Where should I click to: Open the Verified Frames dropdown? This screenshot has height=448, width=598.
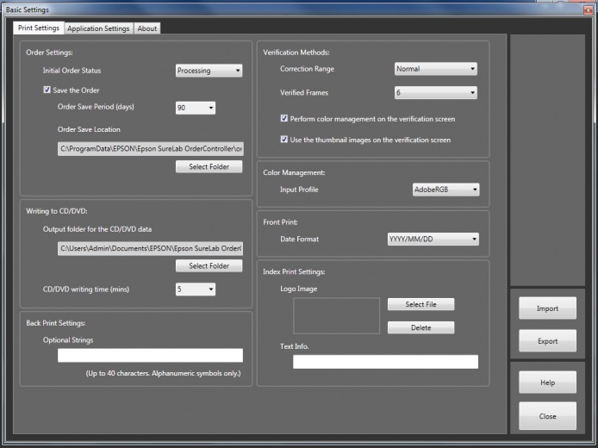[435, 93]
